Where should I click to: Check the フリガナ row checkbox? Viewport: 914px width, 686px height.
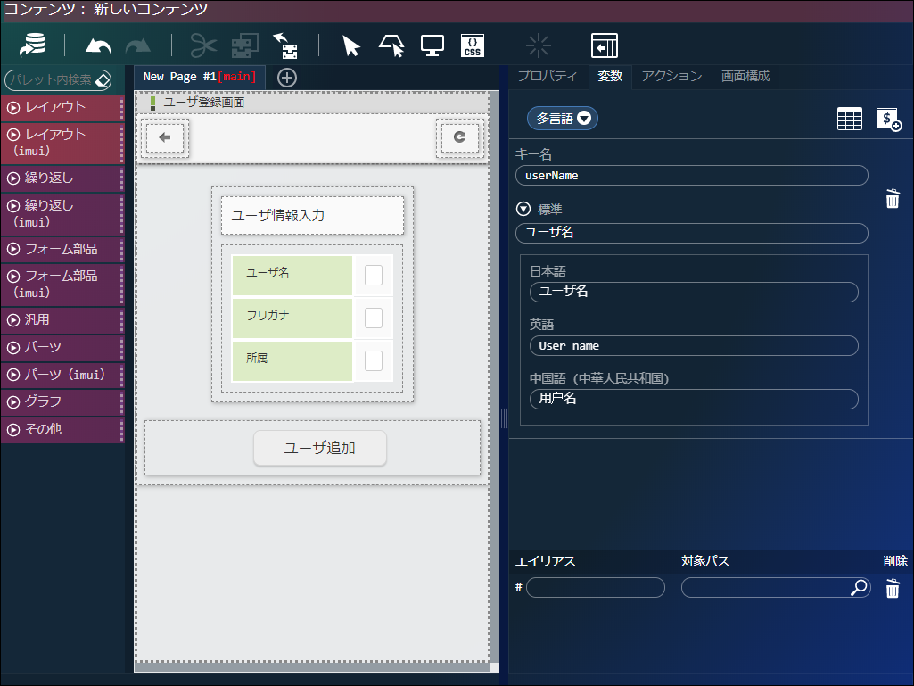pyautogui.click(x=374, y=318)
